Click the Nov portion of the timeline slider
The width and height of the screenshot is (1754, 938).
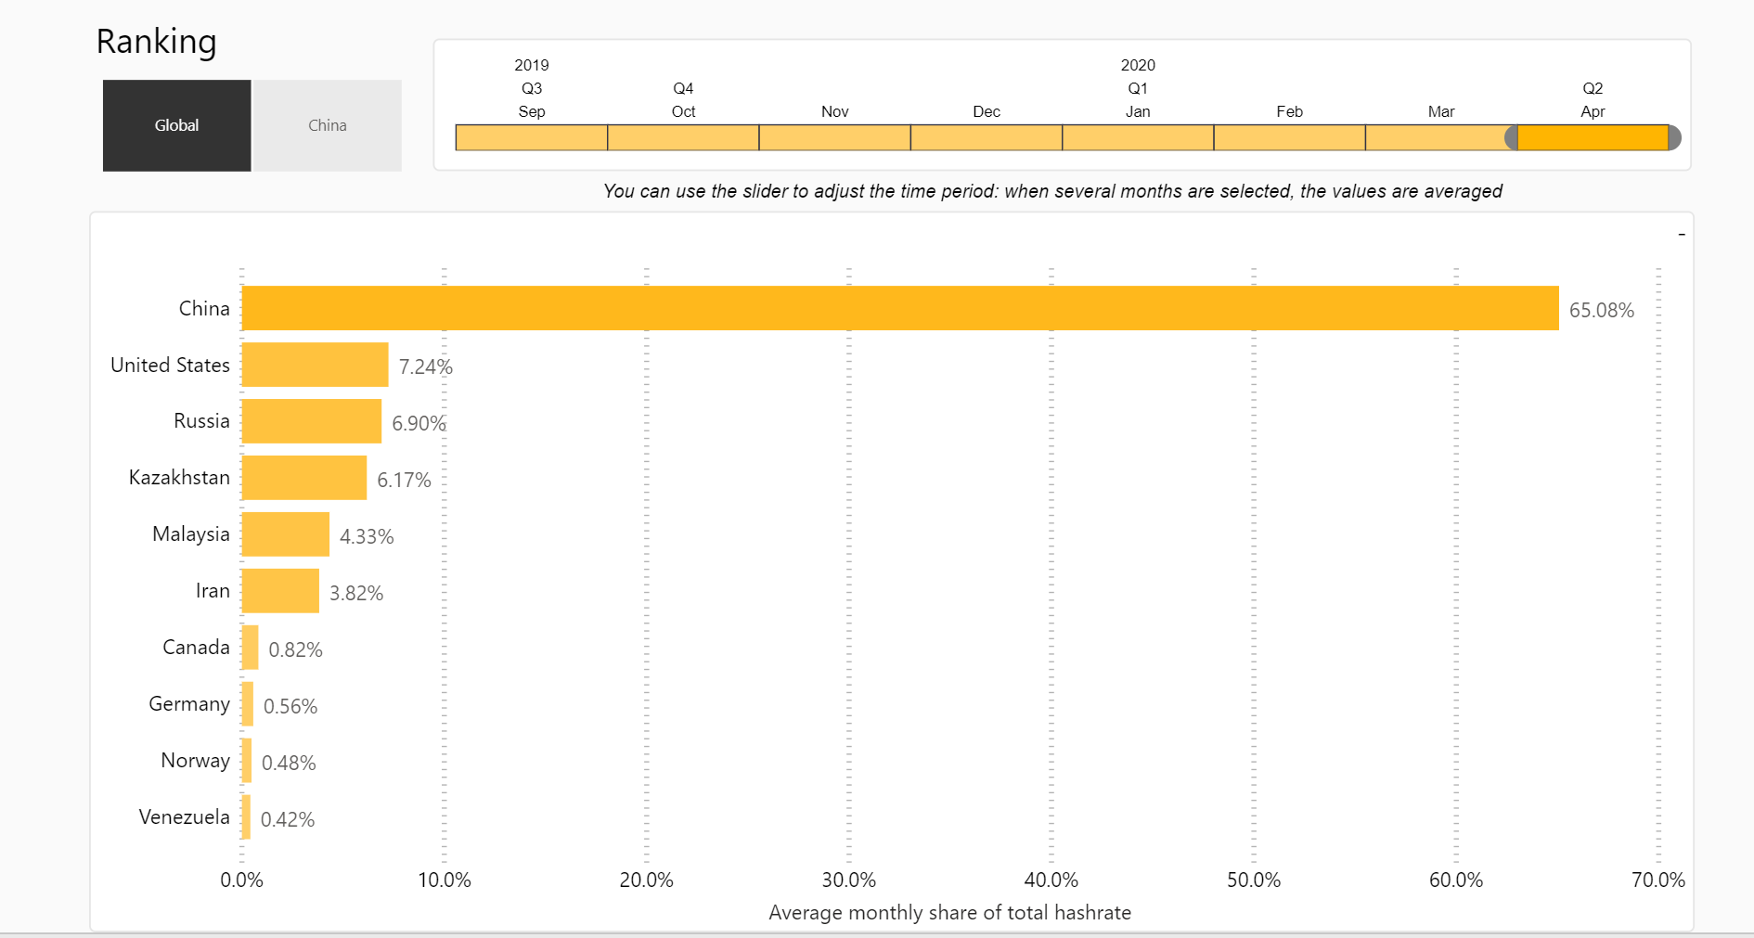tap(834, 136)
